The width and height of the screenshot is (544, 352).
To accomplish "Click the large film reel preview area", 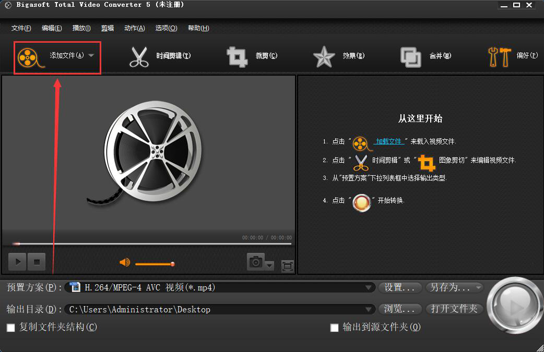I will [149, 152].
